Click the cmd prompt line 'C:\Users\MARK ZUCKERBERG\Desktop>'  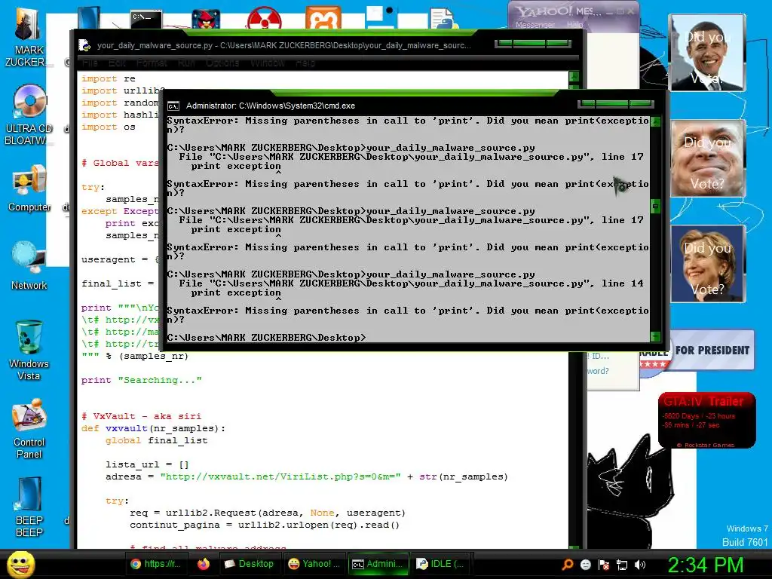(266, 338)
